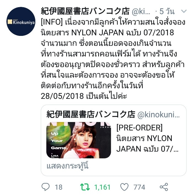This screenshot has height=196, width=193.
Task: Expand the tweet options chevron
Action: 184,11
